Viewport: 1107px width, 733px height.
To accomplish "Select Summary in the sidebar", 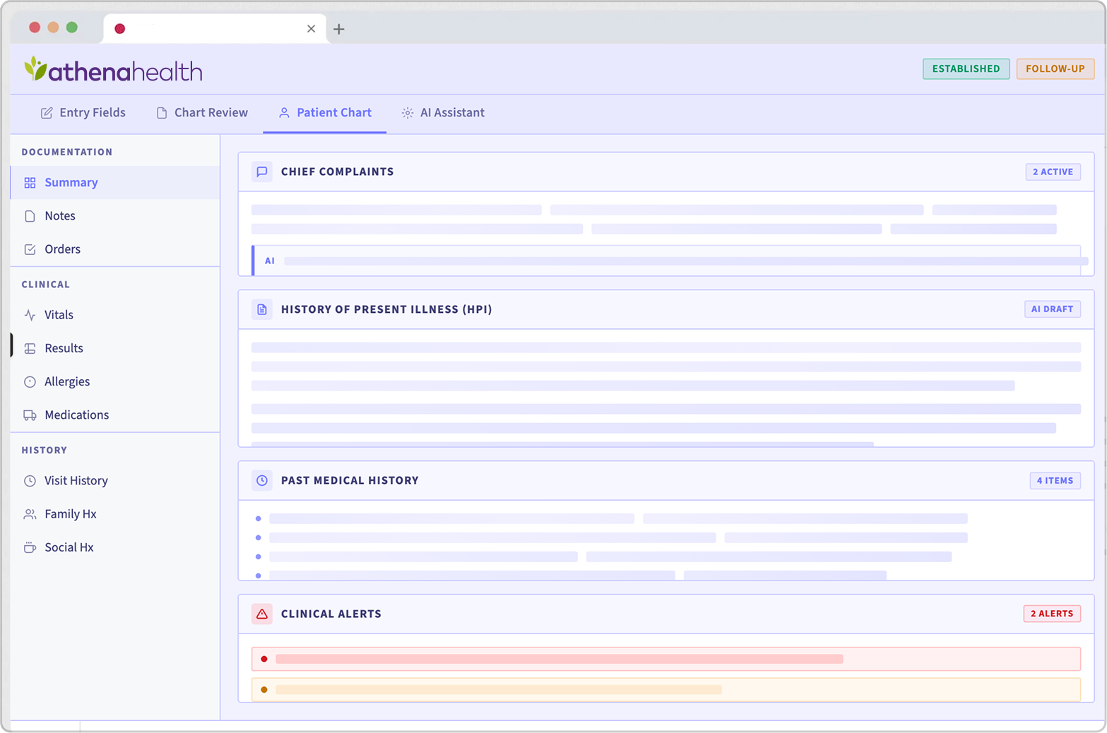I will (x=115, y=183).
